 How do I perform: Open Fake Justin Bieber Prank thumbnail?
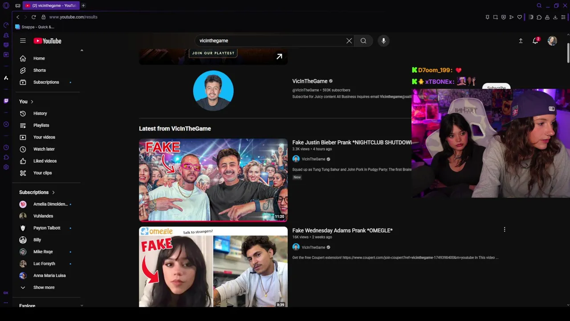click(213, 180)
